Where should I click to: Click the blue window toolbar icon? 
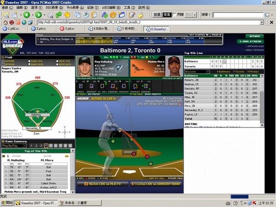coord(121,15)
